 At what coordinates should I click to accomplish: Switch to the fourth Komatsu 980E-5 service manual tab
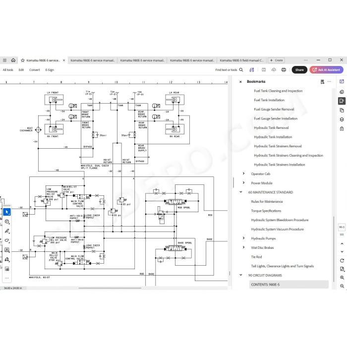[192, 60]
